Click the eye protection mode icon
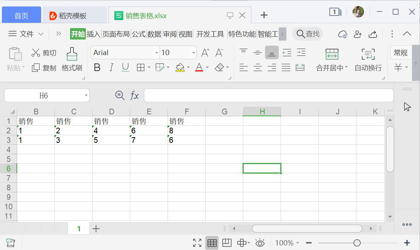This screenshot has height=250, width=420. click(260, 243)
